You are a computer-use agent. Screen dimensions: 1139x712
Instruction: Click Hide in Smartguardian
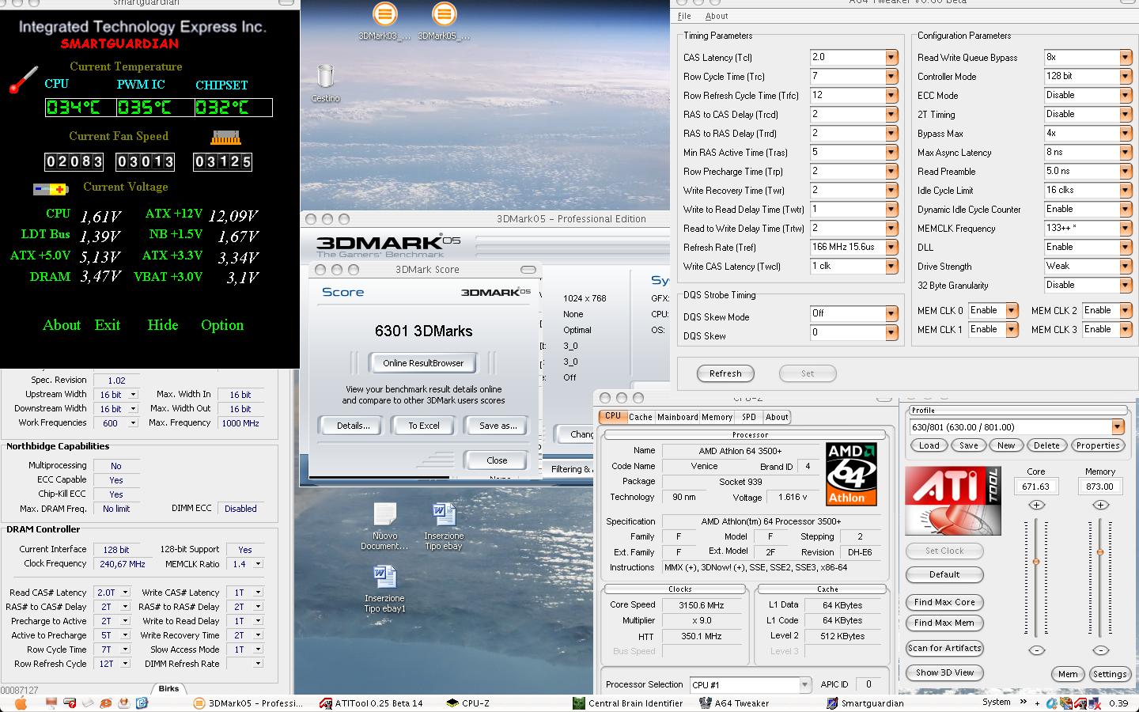click(x=163, y=324)
